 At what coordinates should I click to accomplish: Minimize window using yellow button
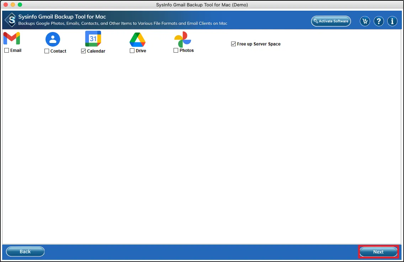point(13,5)
